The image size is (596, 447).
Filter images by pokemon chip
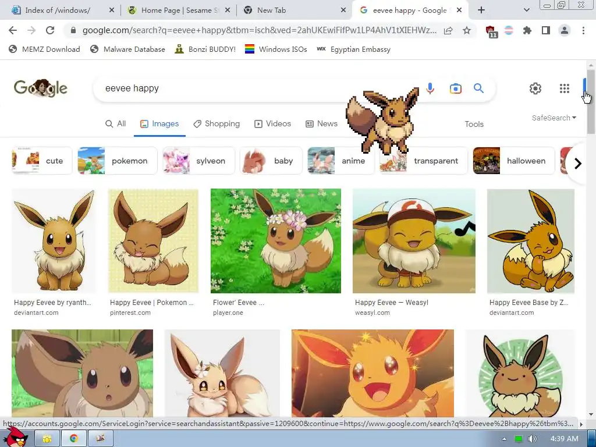(x=118, y=161)
